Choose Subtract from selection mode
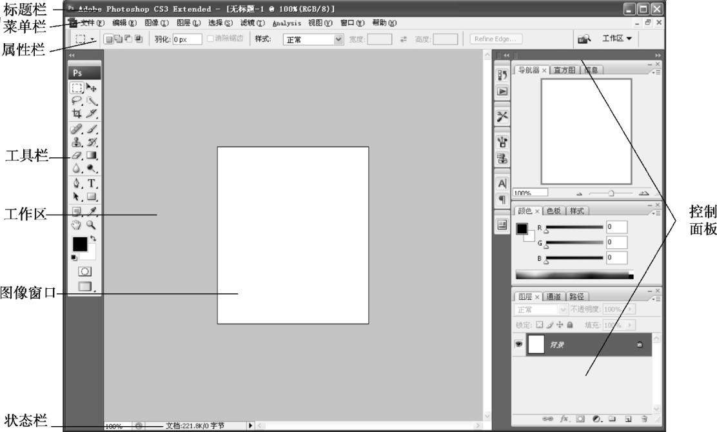Viewport: 717px width, 432px height. 128,39
